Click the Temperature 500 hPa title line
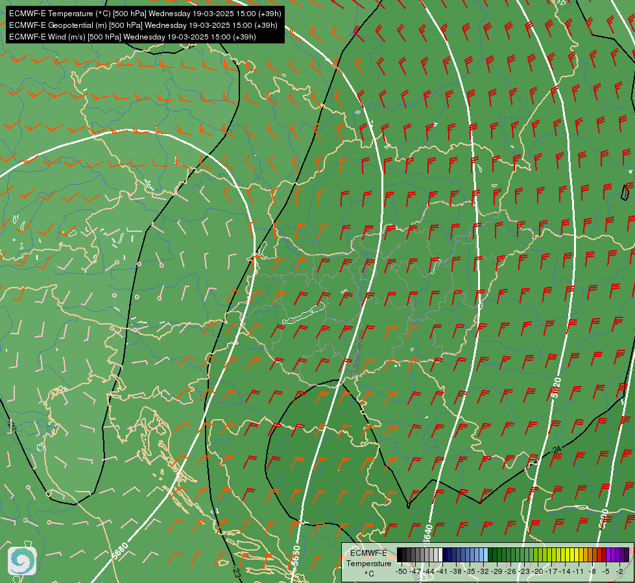Viewport: 635px width, 583px height. (x=145, y=14)
